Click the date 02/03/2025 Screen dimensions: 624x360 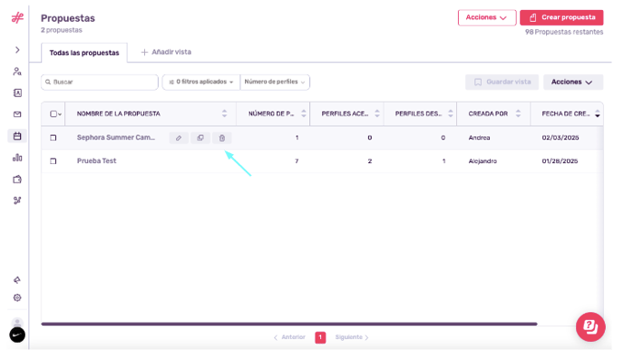[561, 138]
